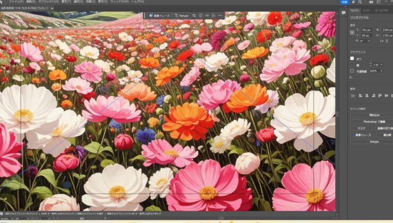The width and height of the screenshot is (393, 223).
Task: Click the 共有 share button
Action: [345, 2]
